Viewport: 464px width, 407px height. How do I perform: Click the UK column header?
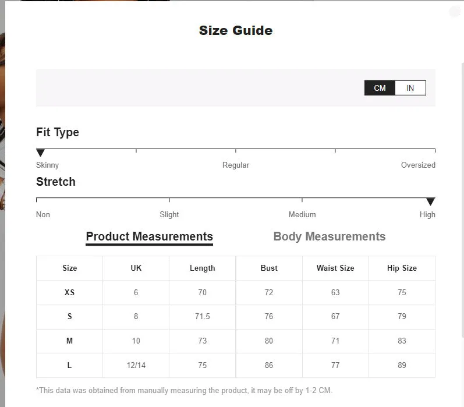coord(136,268)
